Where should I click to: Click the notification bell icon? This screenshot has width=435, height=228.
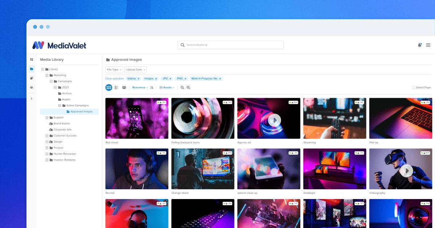click(x=419, y=45)
